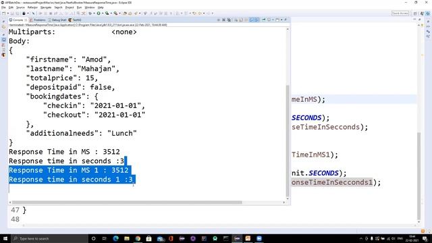Click the Open Perspective icon
Viewport: 432px width, 243px height.
(x=415, y=13)
